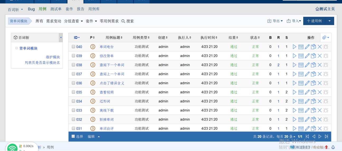The image size is (342, 151).
Task: Delete test case 037 查阅上一个单词
Action: tap(320, 74)
